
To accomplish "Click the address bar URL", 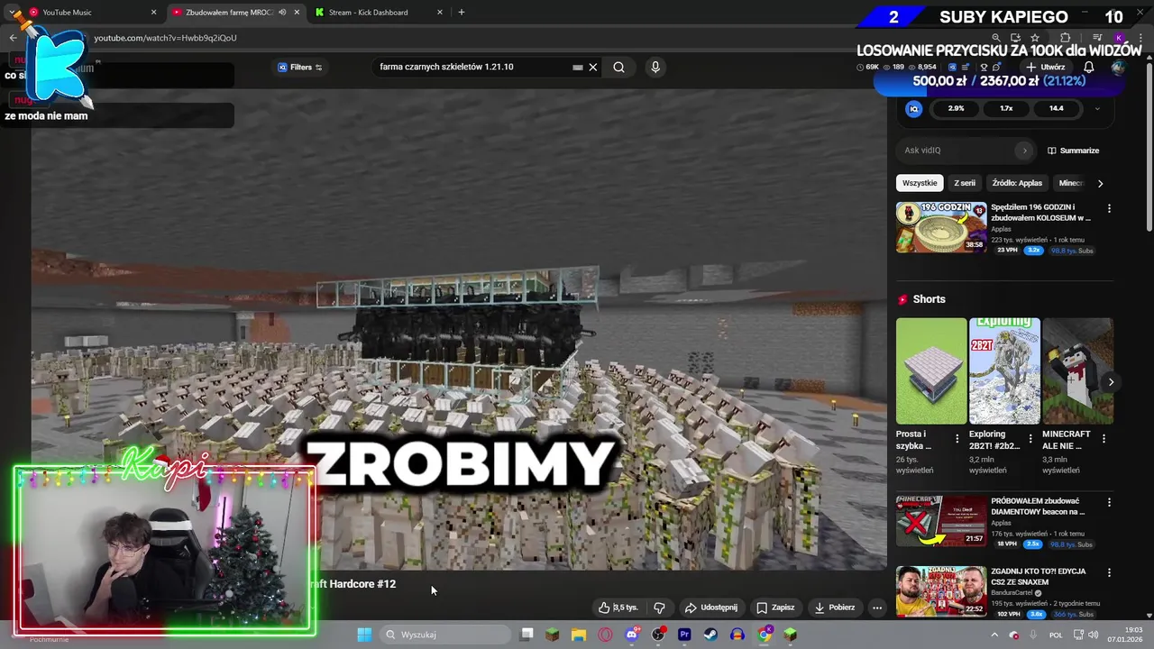I will click(165, 38).
